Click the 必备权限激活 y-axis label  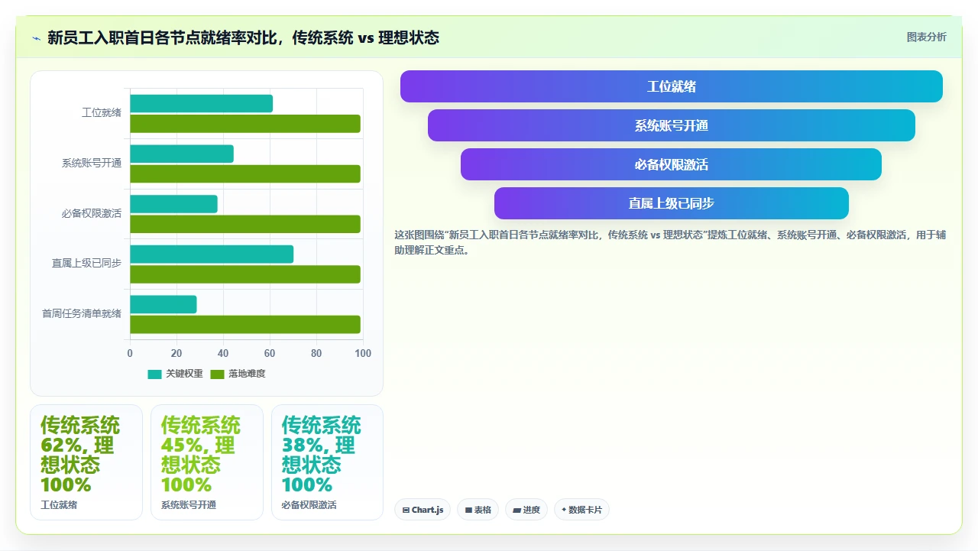point(92,213)
